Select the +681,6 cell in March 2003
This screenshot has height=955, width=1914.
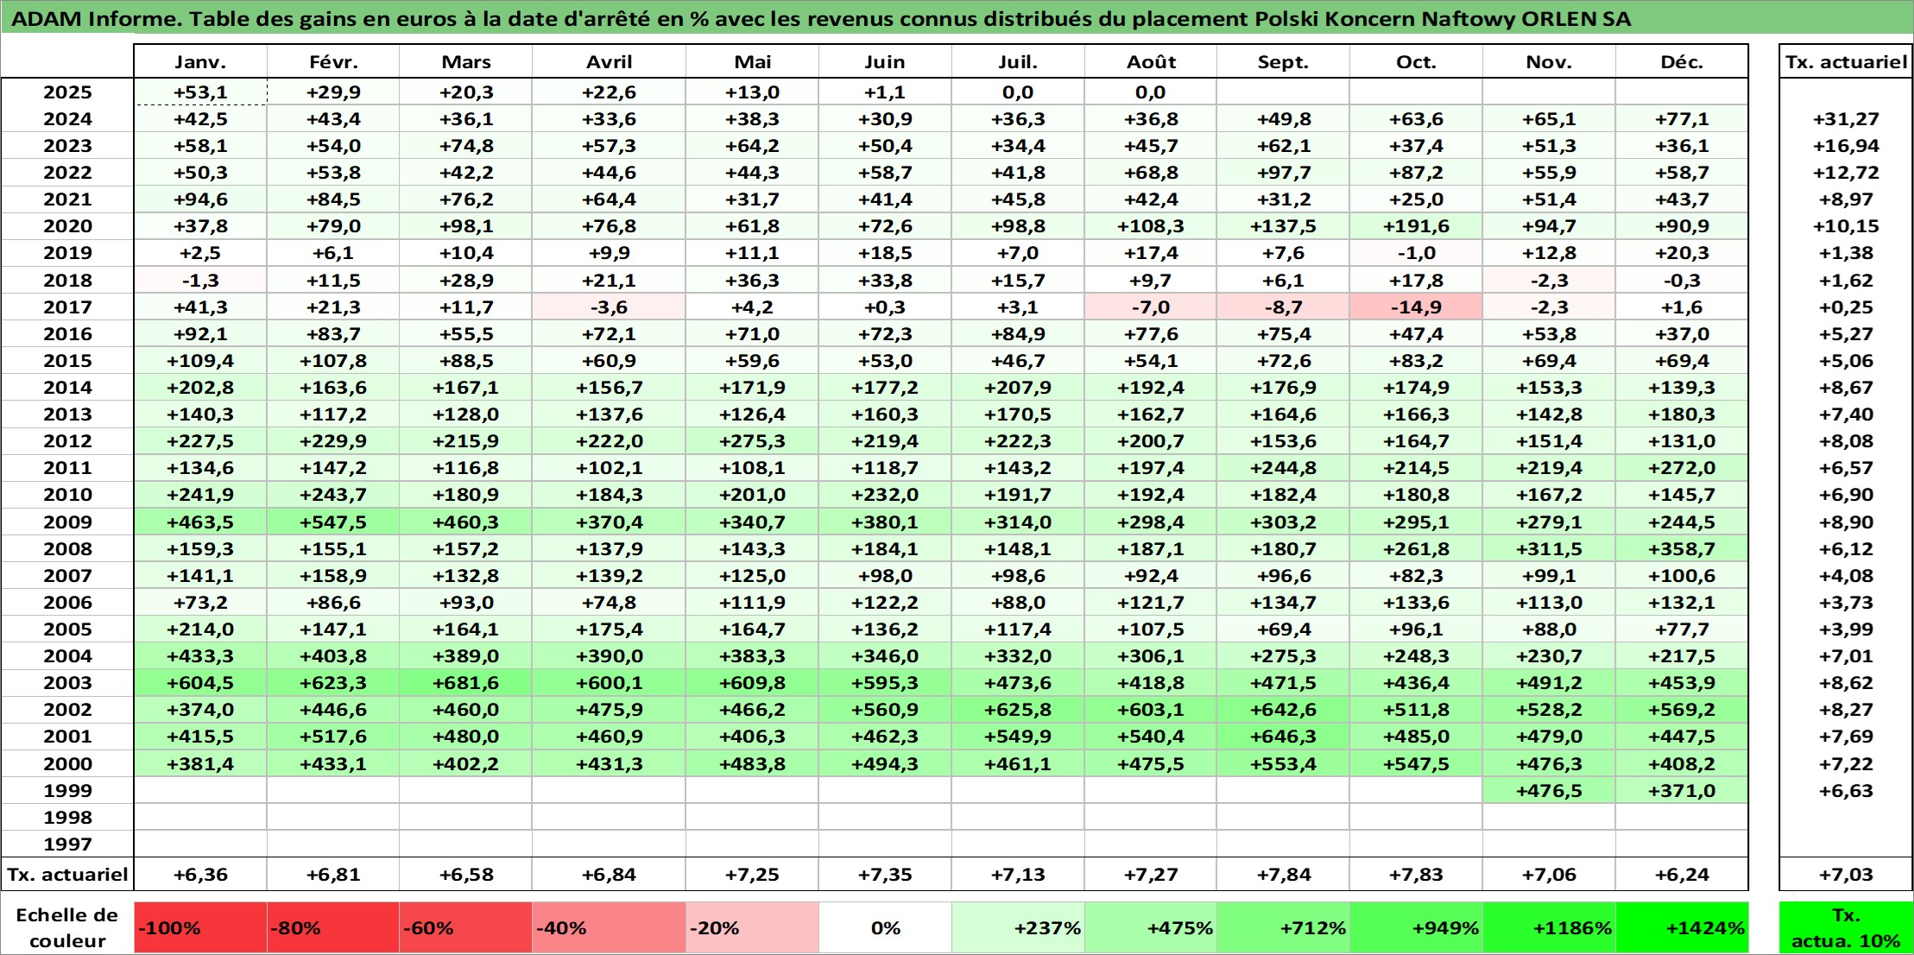tap(466, 683)
